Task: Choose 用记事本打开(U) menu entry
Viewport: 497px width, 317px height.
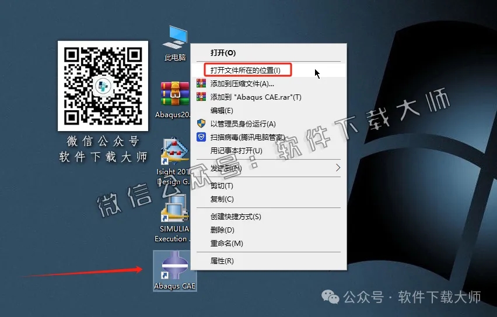Action: coord(268,150)
